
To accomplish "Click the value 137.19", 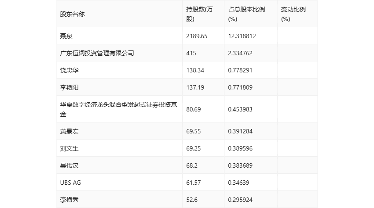I will pos(195,87).
